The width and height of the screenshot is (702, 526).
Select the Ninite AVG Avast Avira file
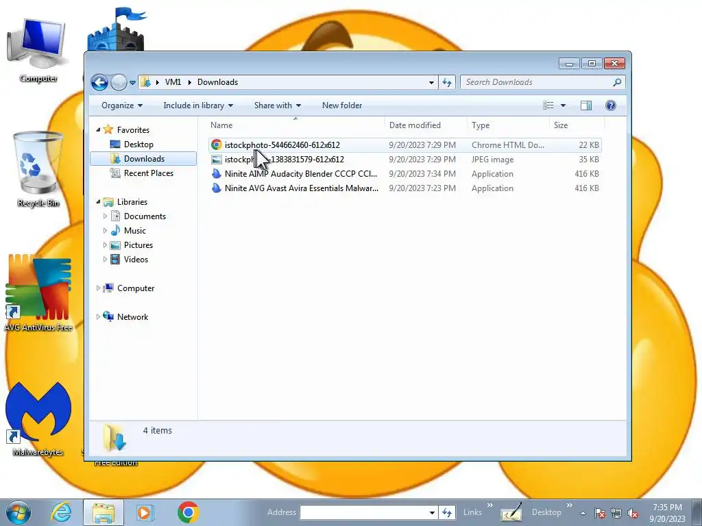pyautogui.click(x=404, y=188)
